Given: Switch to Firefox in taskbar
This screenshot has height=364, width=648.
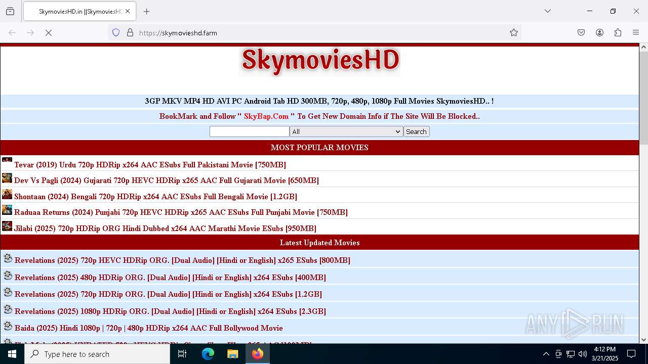Looking at the screenshot, I should (258, 354).
